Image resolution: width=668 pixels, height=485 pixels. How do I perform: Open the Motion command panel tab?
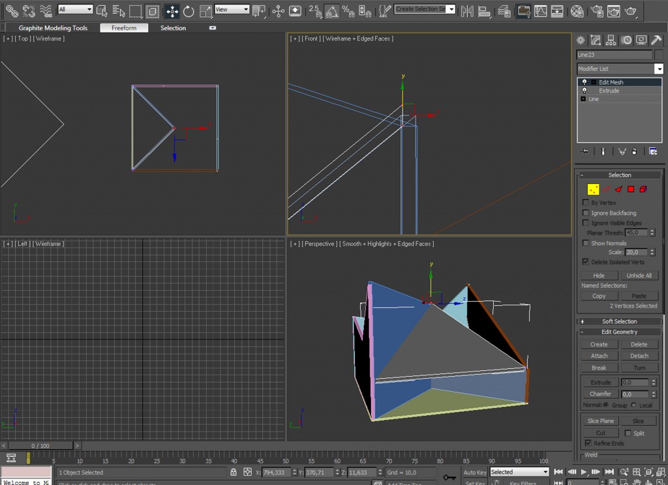(x=626, y=40)
